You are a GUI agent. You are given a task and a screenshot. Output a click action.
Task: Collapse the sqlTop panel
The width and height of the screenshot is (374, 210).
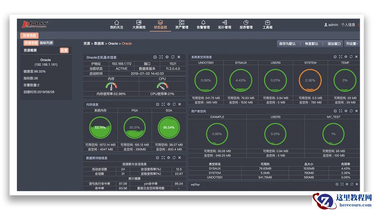point(337,184)
